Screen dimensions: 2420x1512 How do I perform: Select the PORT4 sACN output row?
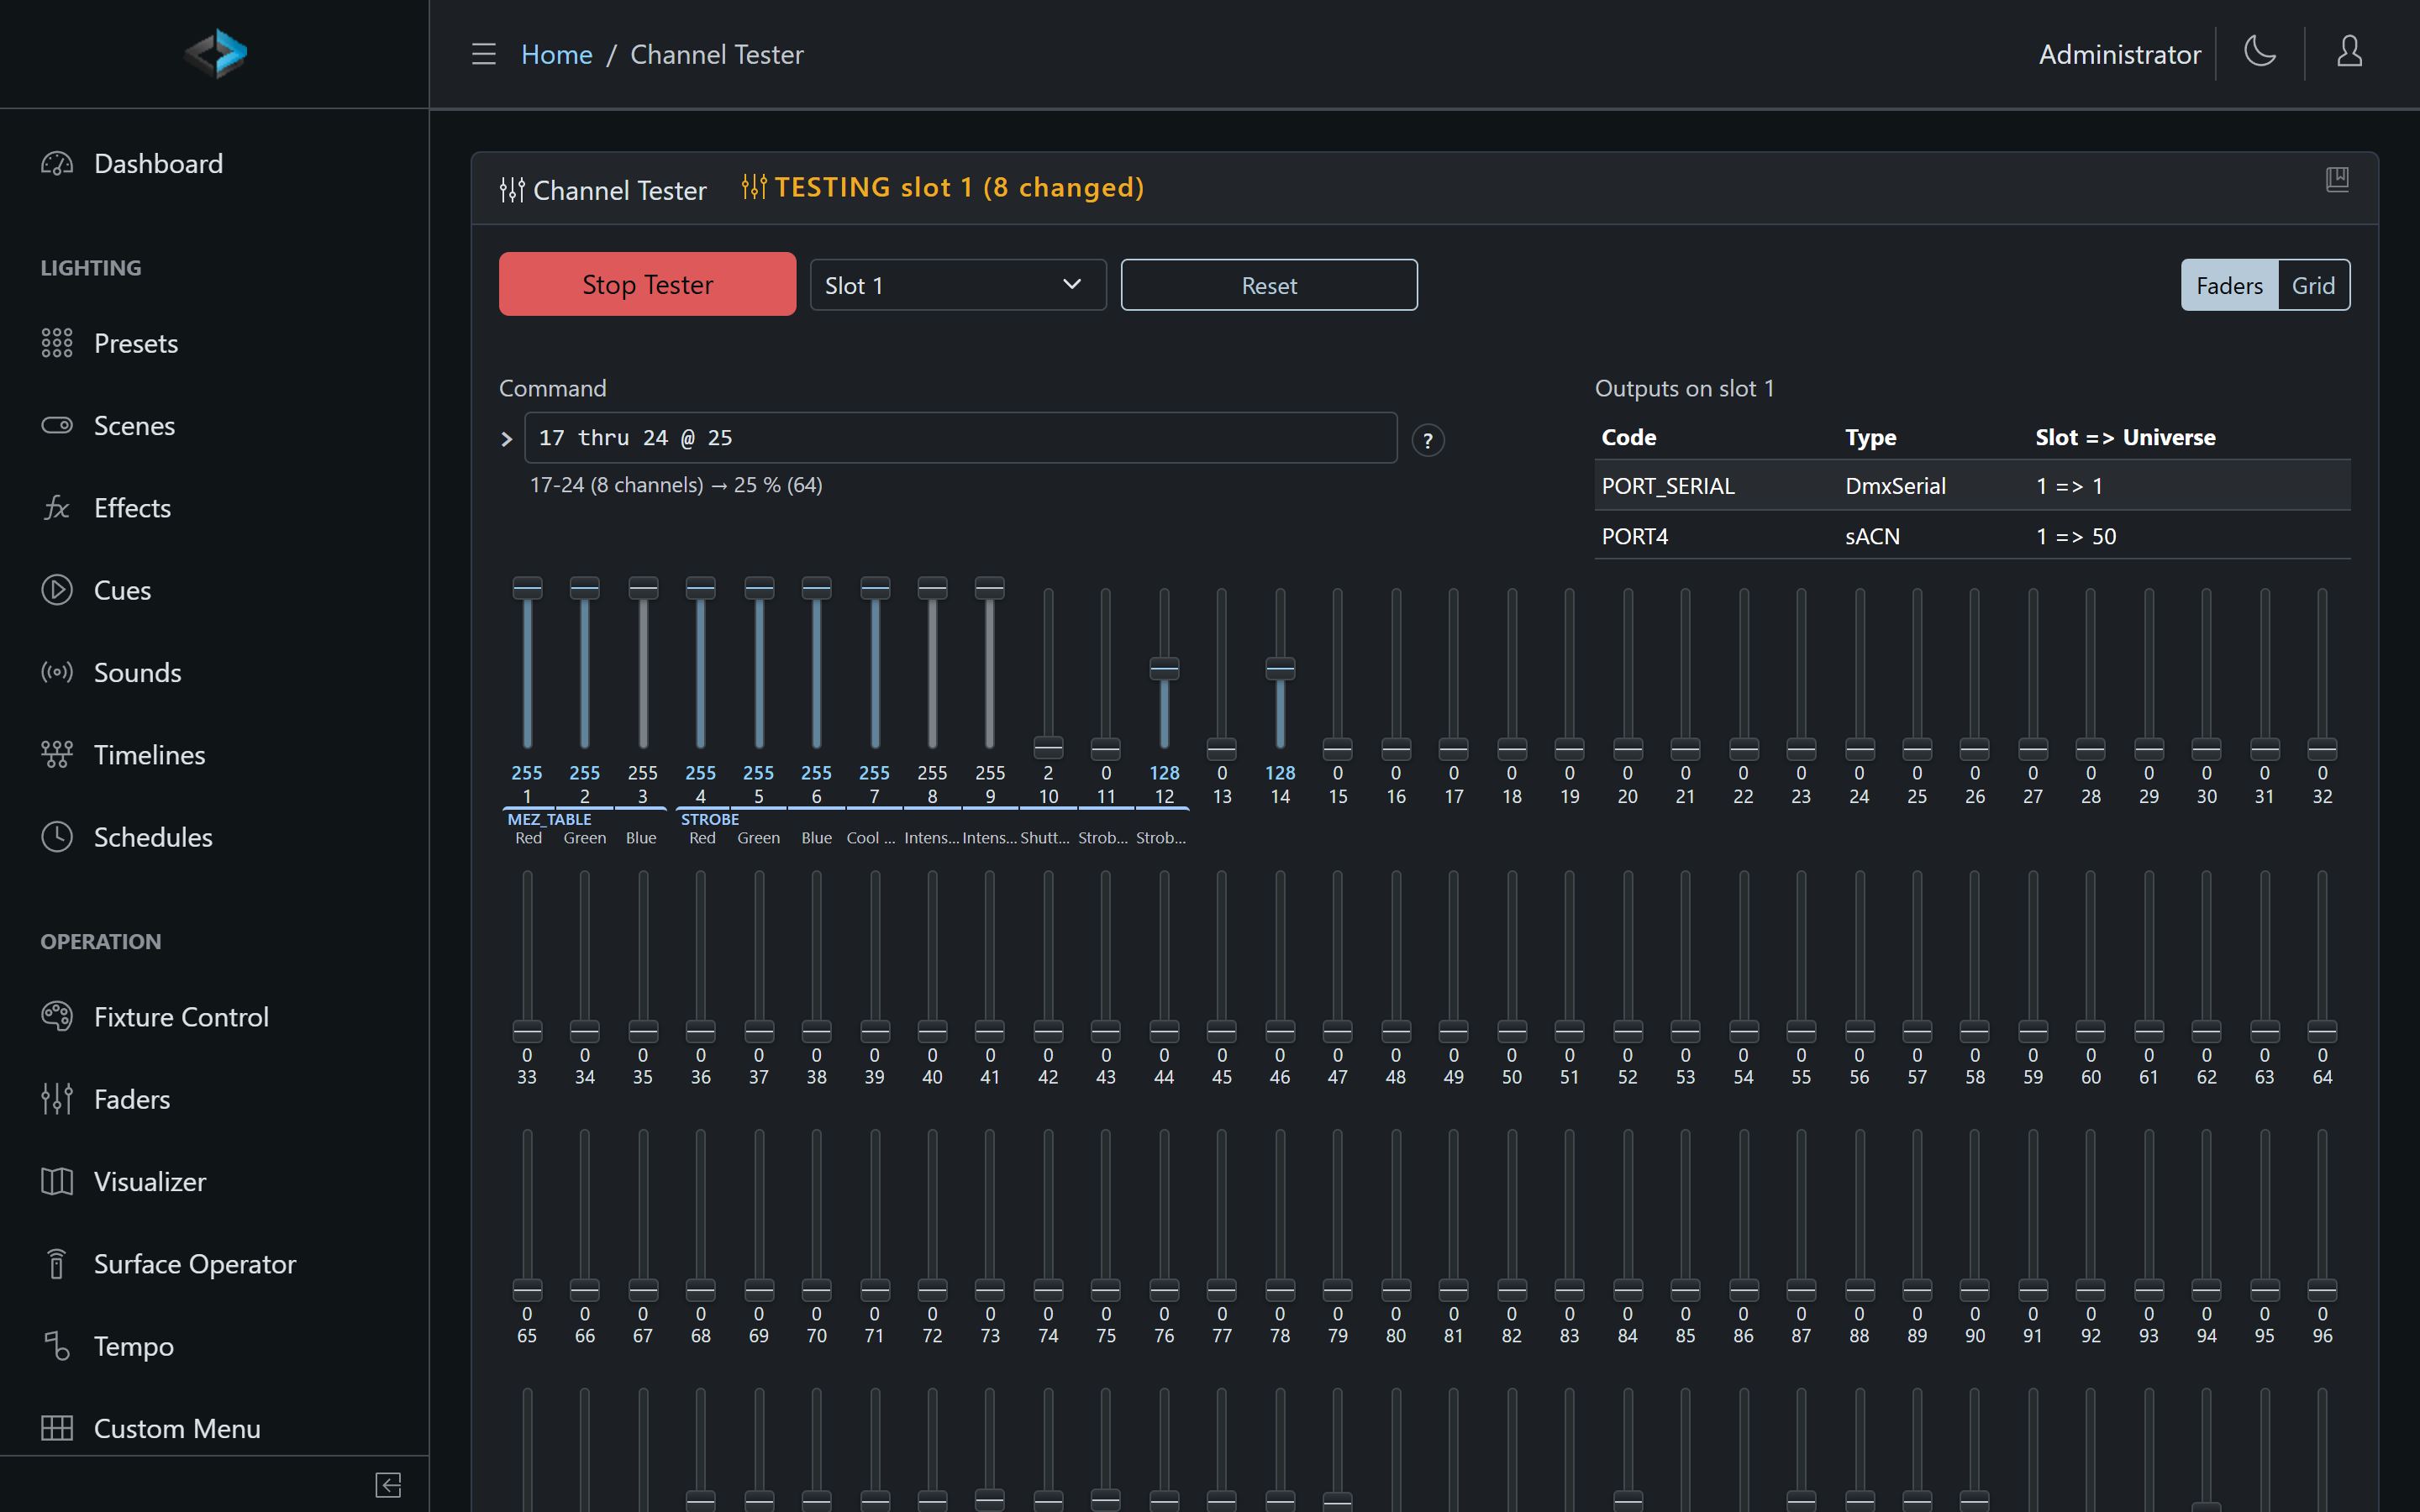[x=1972, y=536]
